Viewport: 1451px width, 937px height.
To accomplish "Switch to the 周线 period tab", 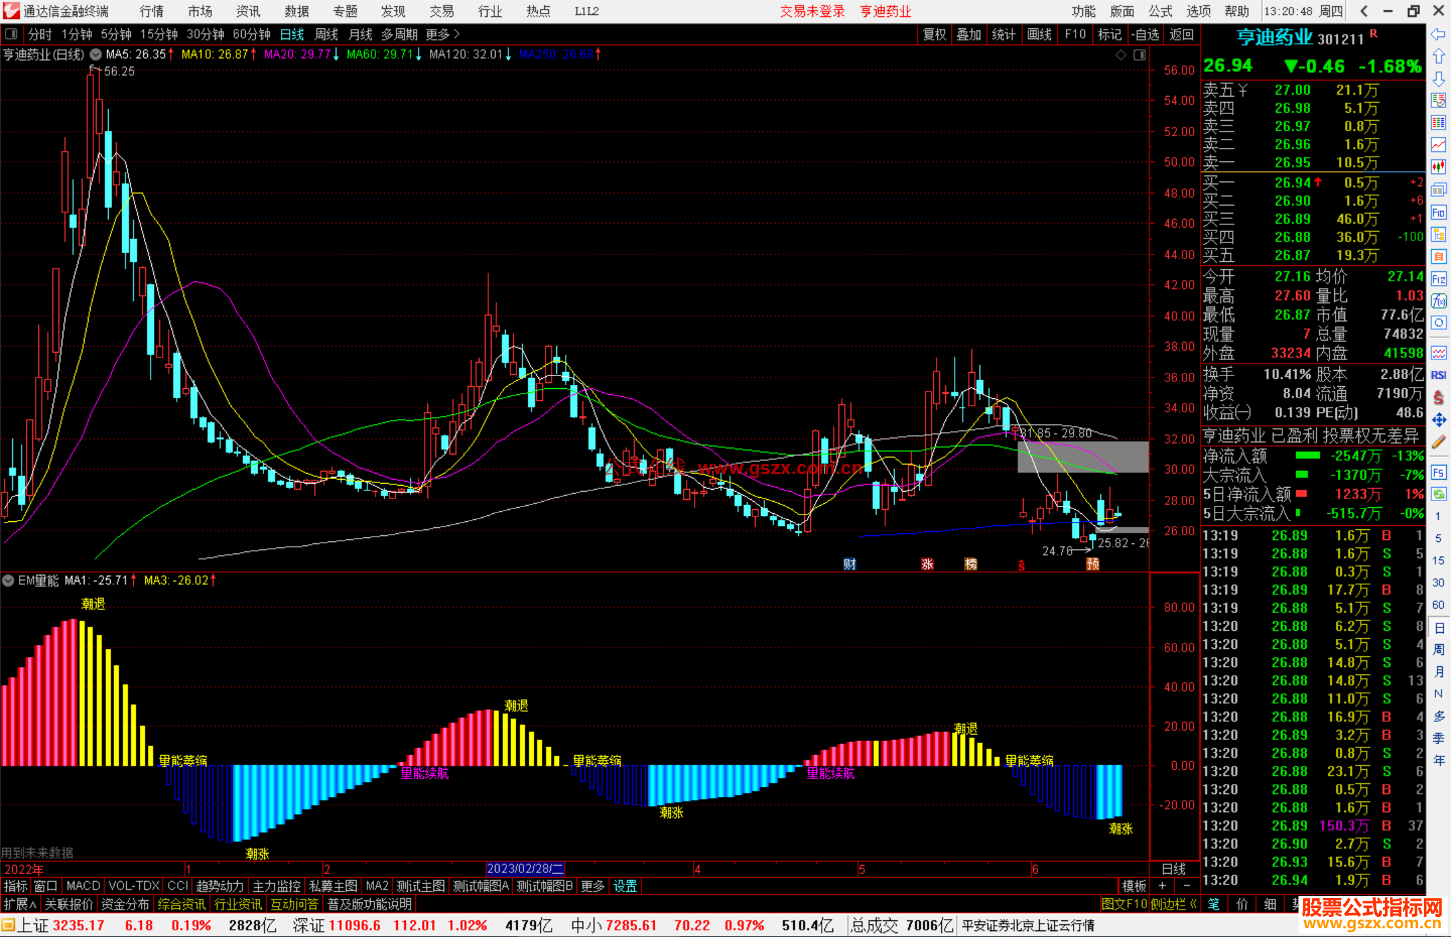I will 326,34.
